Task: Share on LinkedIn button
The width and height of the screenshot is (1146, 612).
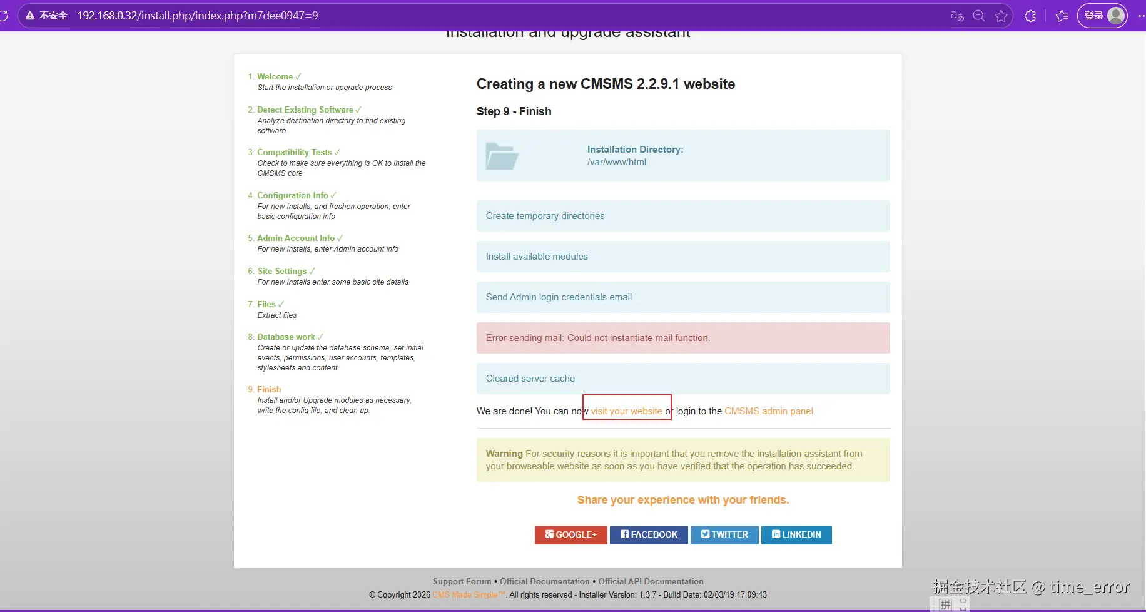Action: [x=796, y=535]
